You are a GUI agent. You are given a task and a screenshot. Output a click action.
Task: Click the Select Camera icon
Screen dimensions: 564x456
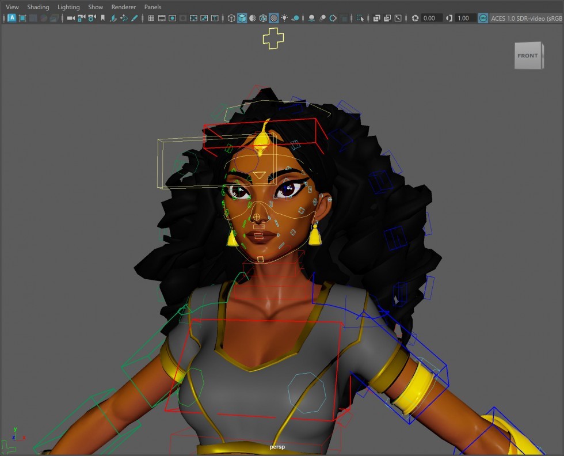71,18
